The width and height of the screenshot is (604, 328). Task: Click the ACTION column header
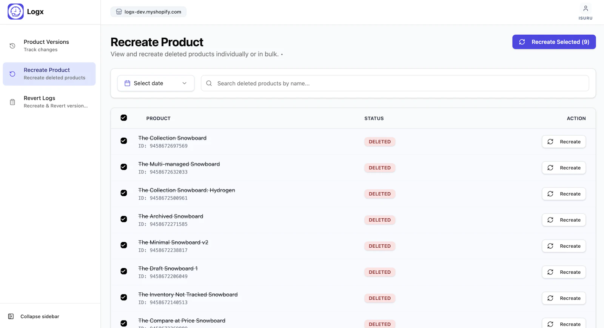point(576,118)
